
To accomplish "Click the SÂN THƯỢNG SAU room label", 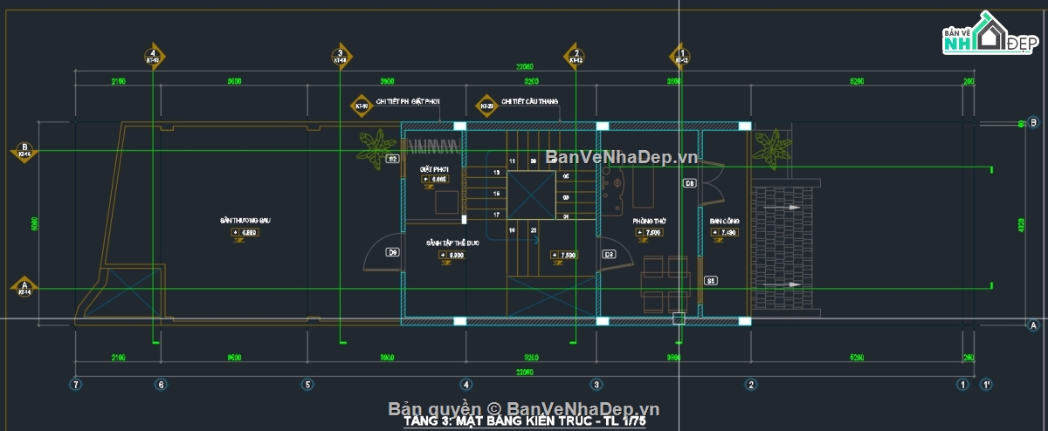I will (245, 221).
